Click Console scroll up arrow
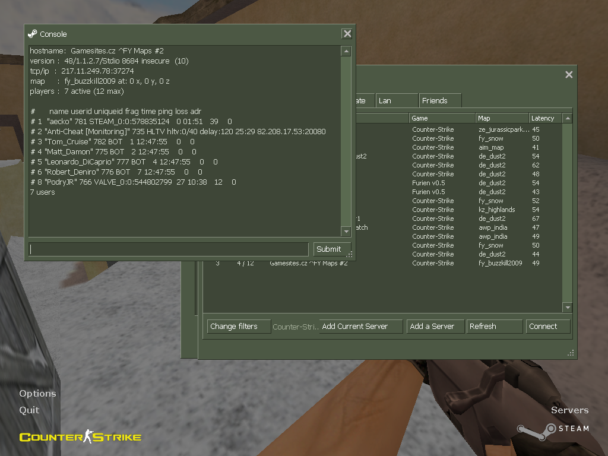The height and width of the screenshot is (456, 608). tap(346, 51)
